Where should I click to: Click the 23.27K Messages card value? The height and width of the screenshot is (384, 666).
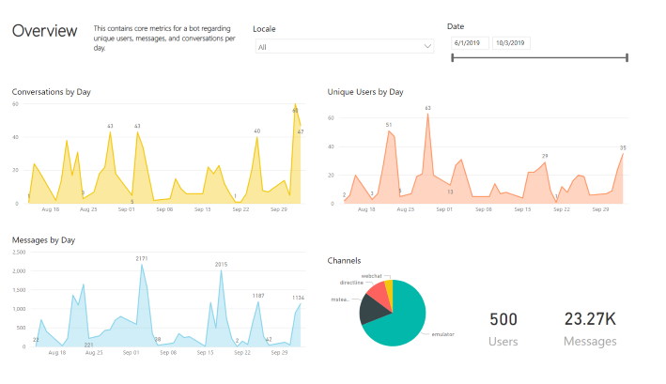pos(590,319)
